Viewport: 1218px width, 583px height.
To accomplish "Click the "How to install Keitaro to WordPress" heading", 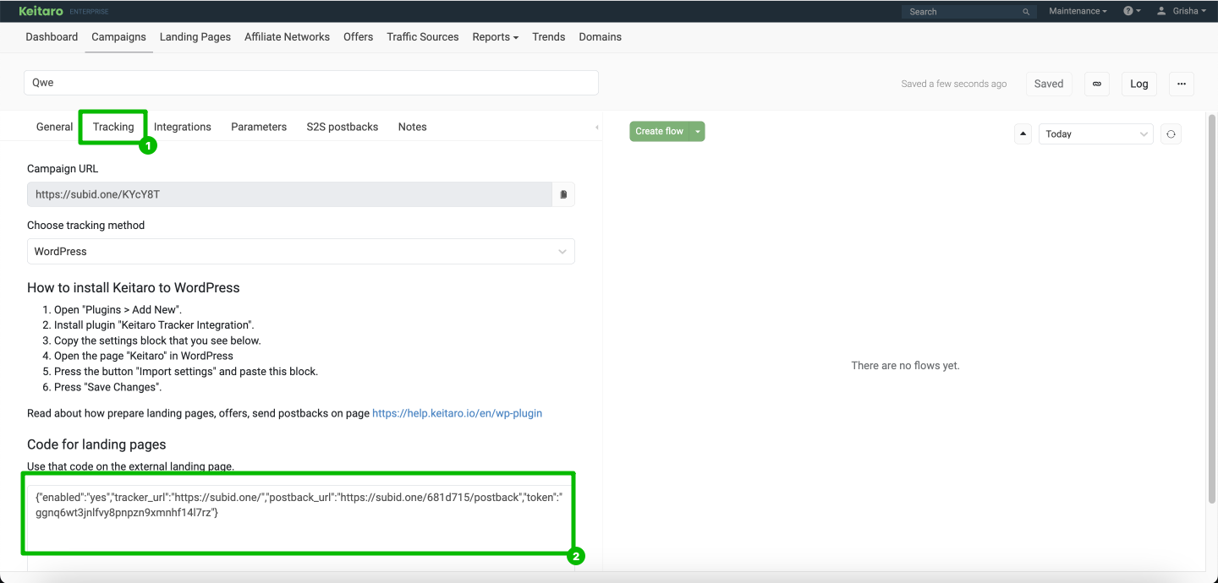I will pyautogui.click(x=134, y=288).
